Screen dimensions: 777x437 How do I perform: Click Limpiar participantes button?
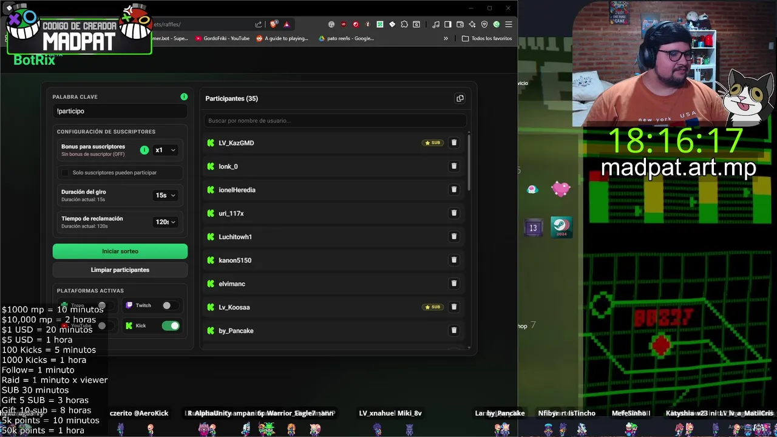120,269
